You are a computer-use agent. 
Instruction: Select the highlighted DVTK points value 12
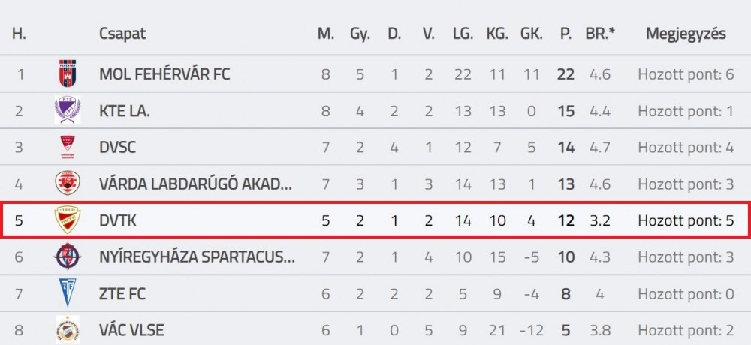click(566, 220)
